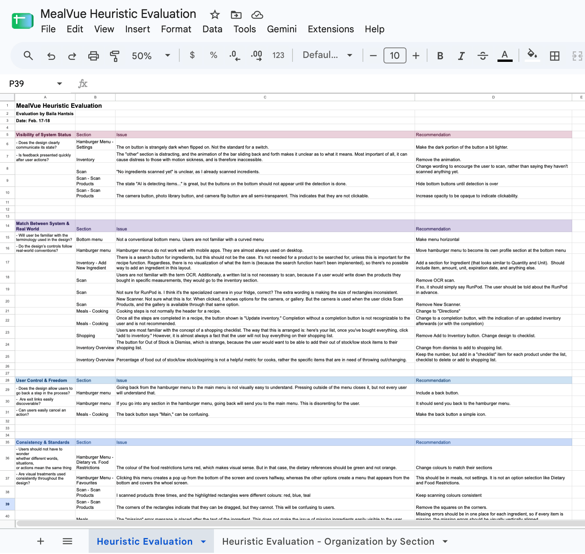Open more number formats (123)
This screenshot has height=554, width=585.
[x=278, y=55]
